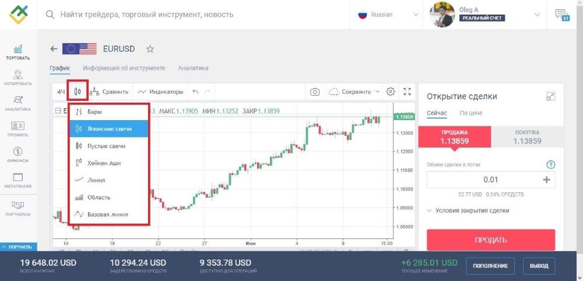Click the 9 353.78 USD available funds
The height and width of the screenshot is (281, 583).
[x=225, y=263]
